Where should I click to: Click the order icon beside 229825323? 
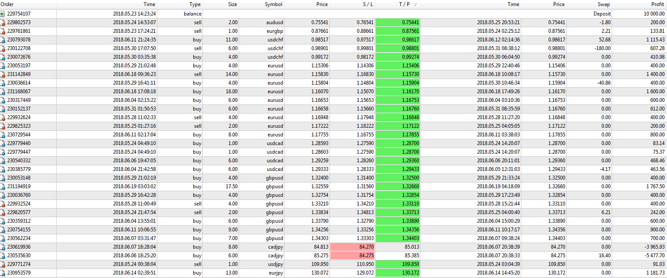(x=3, y=126)
